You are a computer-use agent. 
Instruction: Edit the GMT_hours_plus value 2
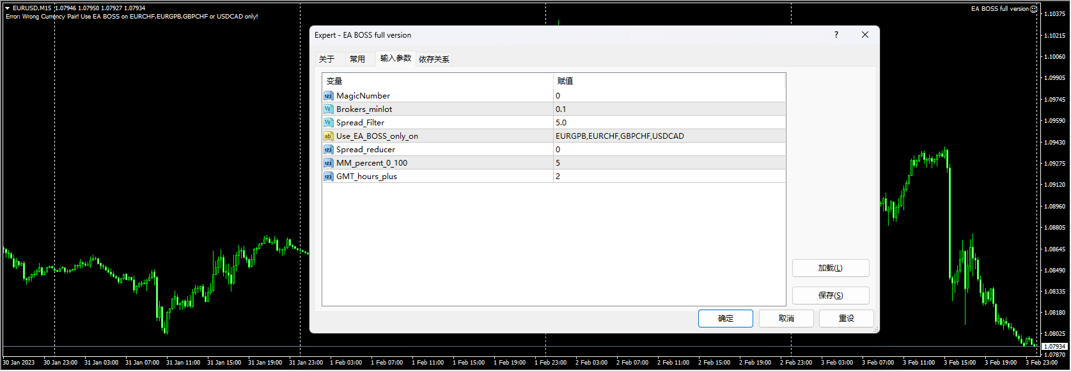[x=669, y=177]
